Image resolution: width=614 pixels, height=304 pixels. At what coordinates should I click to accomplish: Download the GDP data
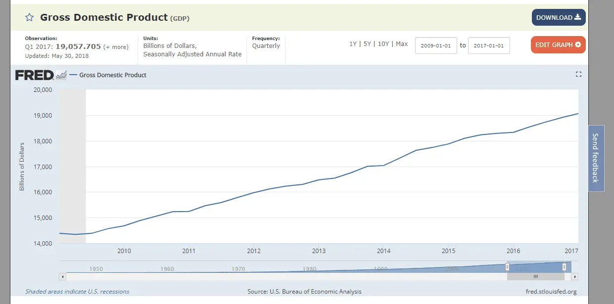pyautogui.click(x=558, y=18)
